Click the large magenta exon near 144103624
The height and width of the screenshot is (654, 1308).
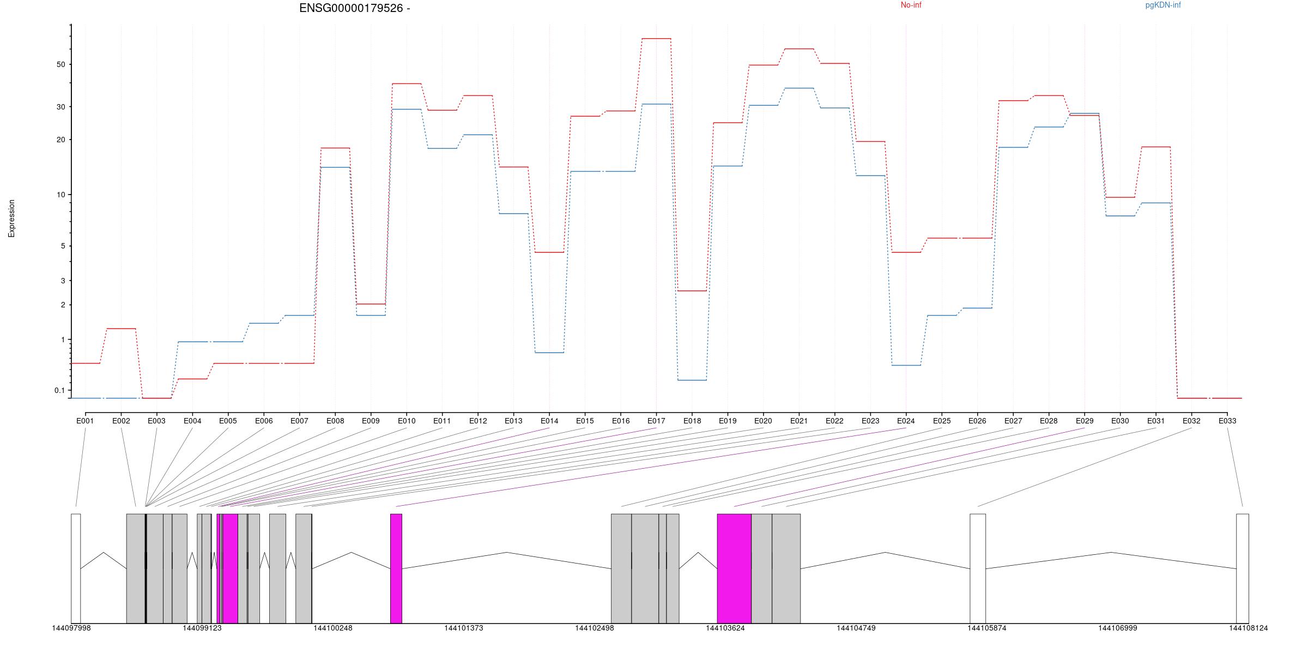point(734,568)
